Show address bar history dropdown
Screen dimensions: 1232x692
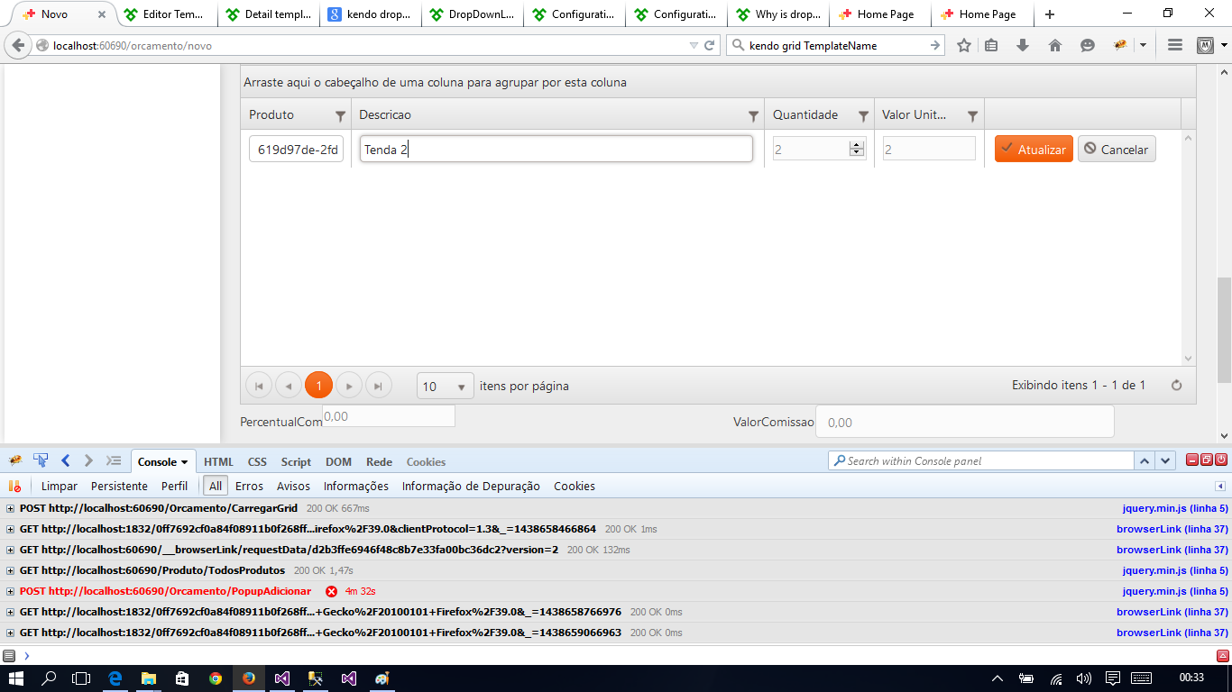[694, 45]
